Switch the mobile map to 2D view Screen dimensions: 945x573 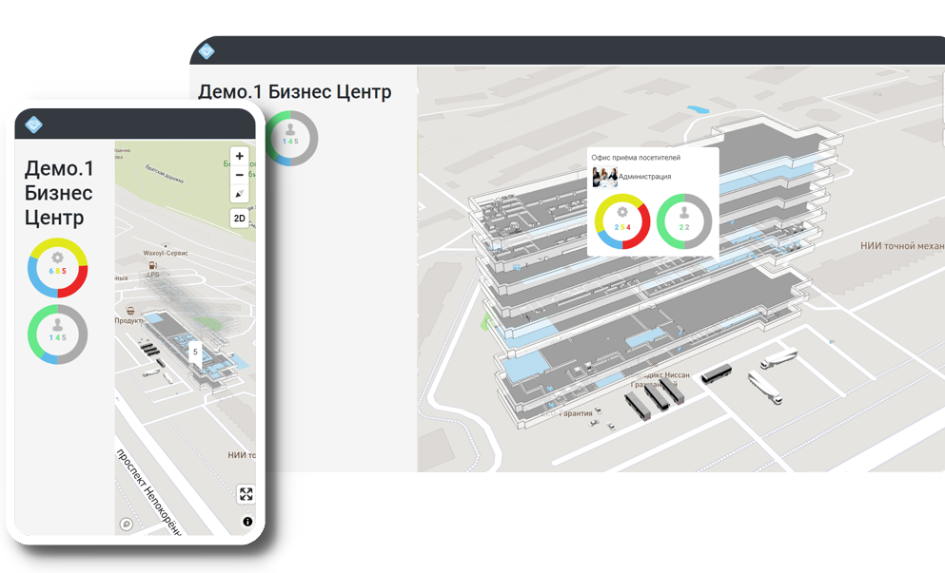(x=239, y=218)
